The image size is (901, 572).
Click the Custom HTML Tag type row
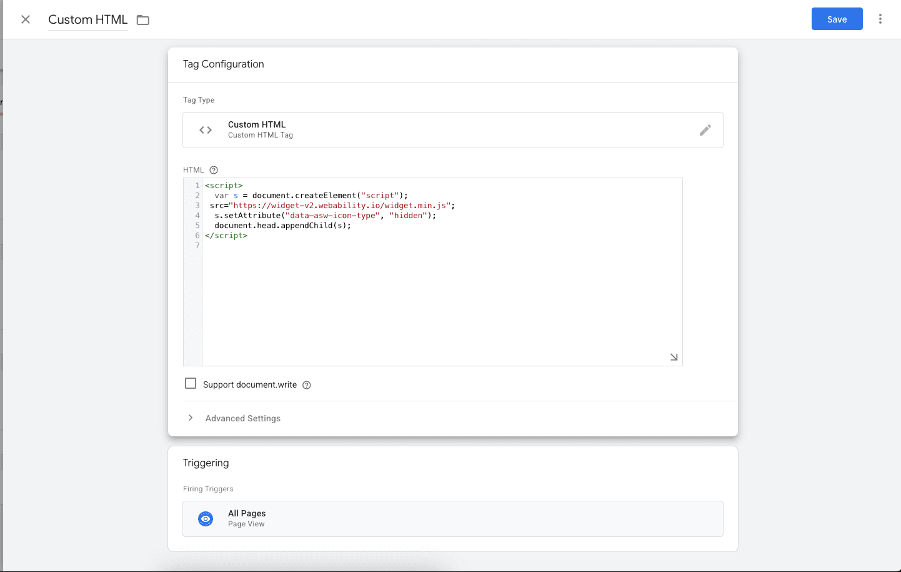(453, 130)
